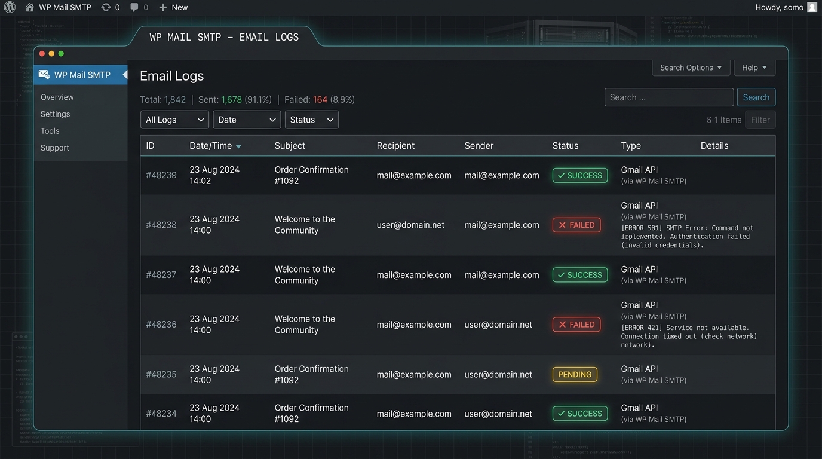Click WP Mail SMTP site name in admin bar
Image resolution: width=822 pixels, height=459 pixels.
click(x=65, y=7)
